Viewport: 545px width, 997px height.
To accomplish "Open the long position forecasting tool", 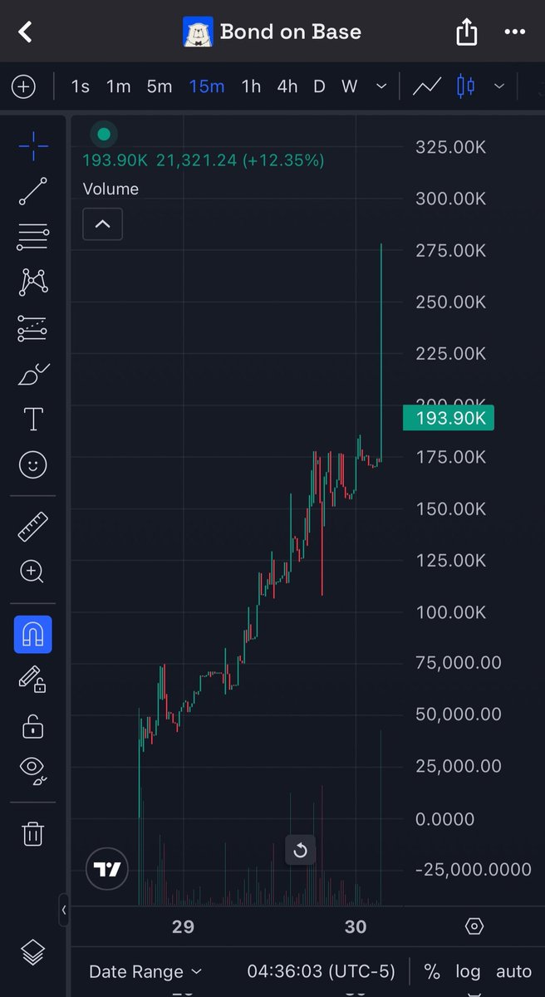I will 33,328.
